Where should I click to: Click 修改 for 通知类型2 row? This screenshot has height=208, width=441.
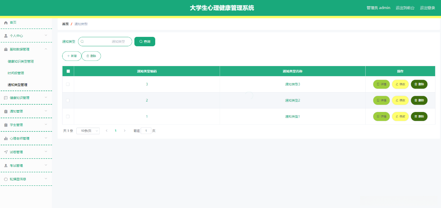point(400,100)
